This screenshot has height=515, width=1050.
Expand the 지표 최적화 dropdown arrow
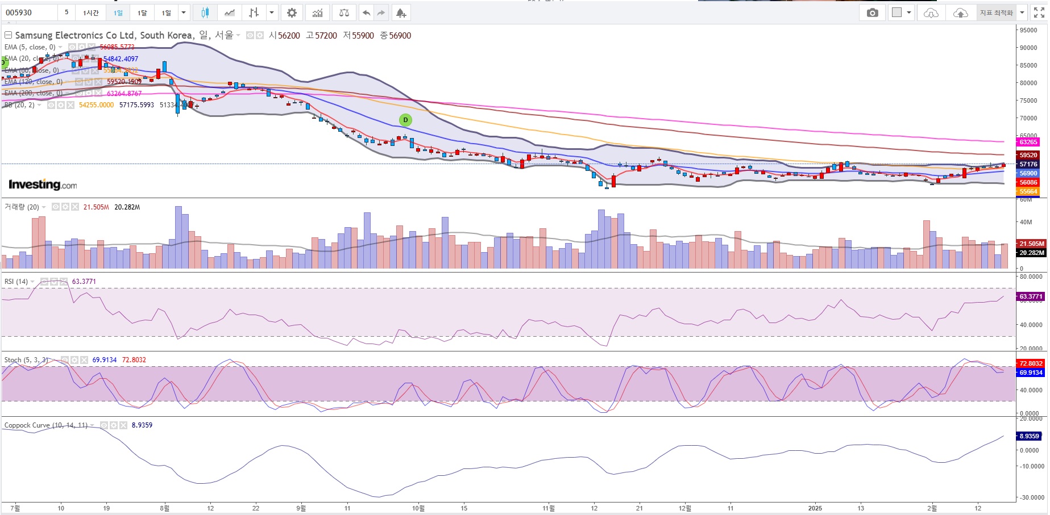(x=1022, y=12)
